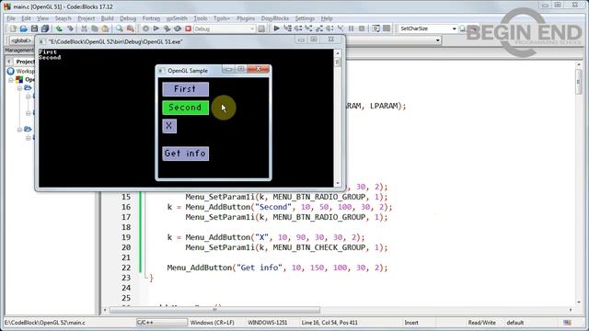Viewport: 589px width, 331px height.
Task: Click the editor vertical scrollbar thumb
Action: (x=579, y=81)
